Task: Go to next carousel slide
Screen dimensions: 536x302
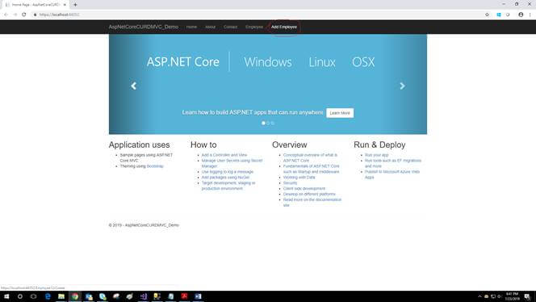Action: [402, 86]
